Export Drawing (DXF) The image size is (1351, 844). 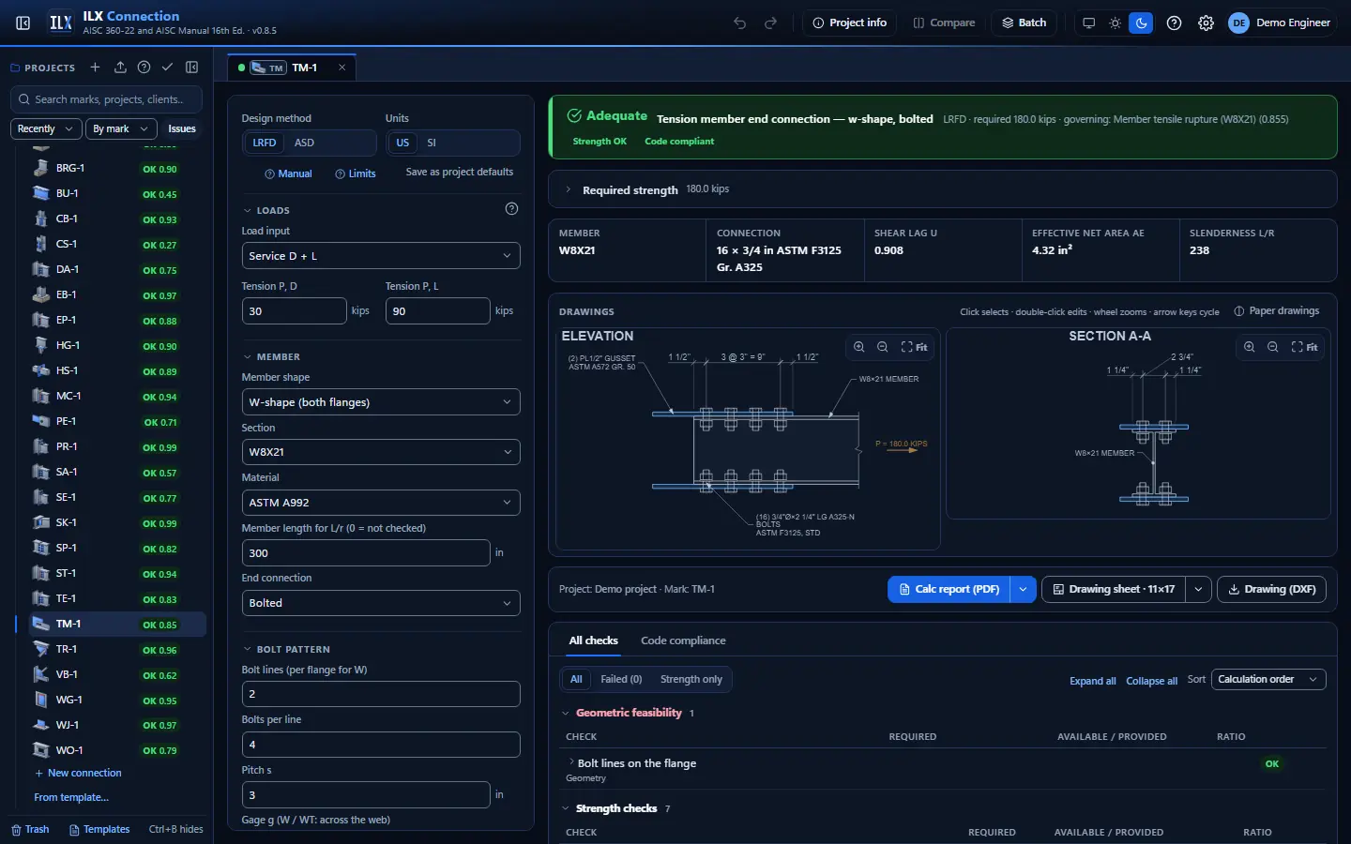(x=1271, y=589)
